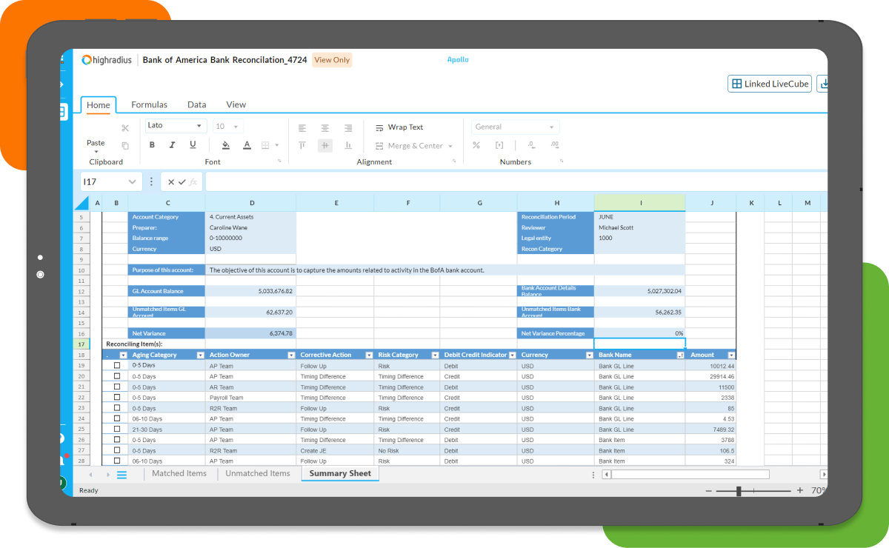Viewport: 889px width, 548px height.
Task: Tick checkbox for amount 4.53 row
Action: click(116, 418)
